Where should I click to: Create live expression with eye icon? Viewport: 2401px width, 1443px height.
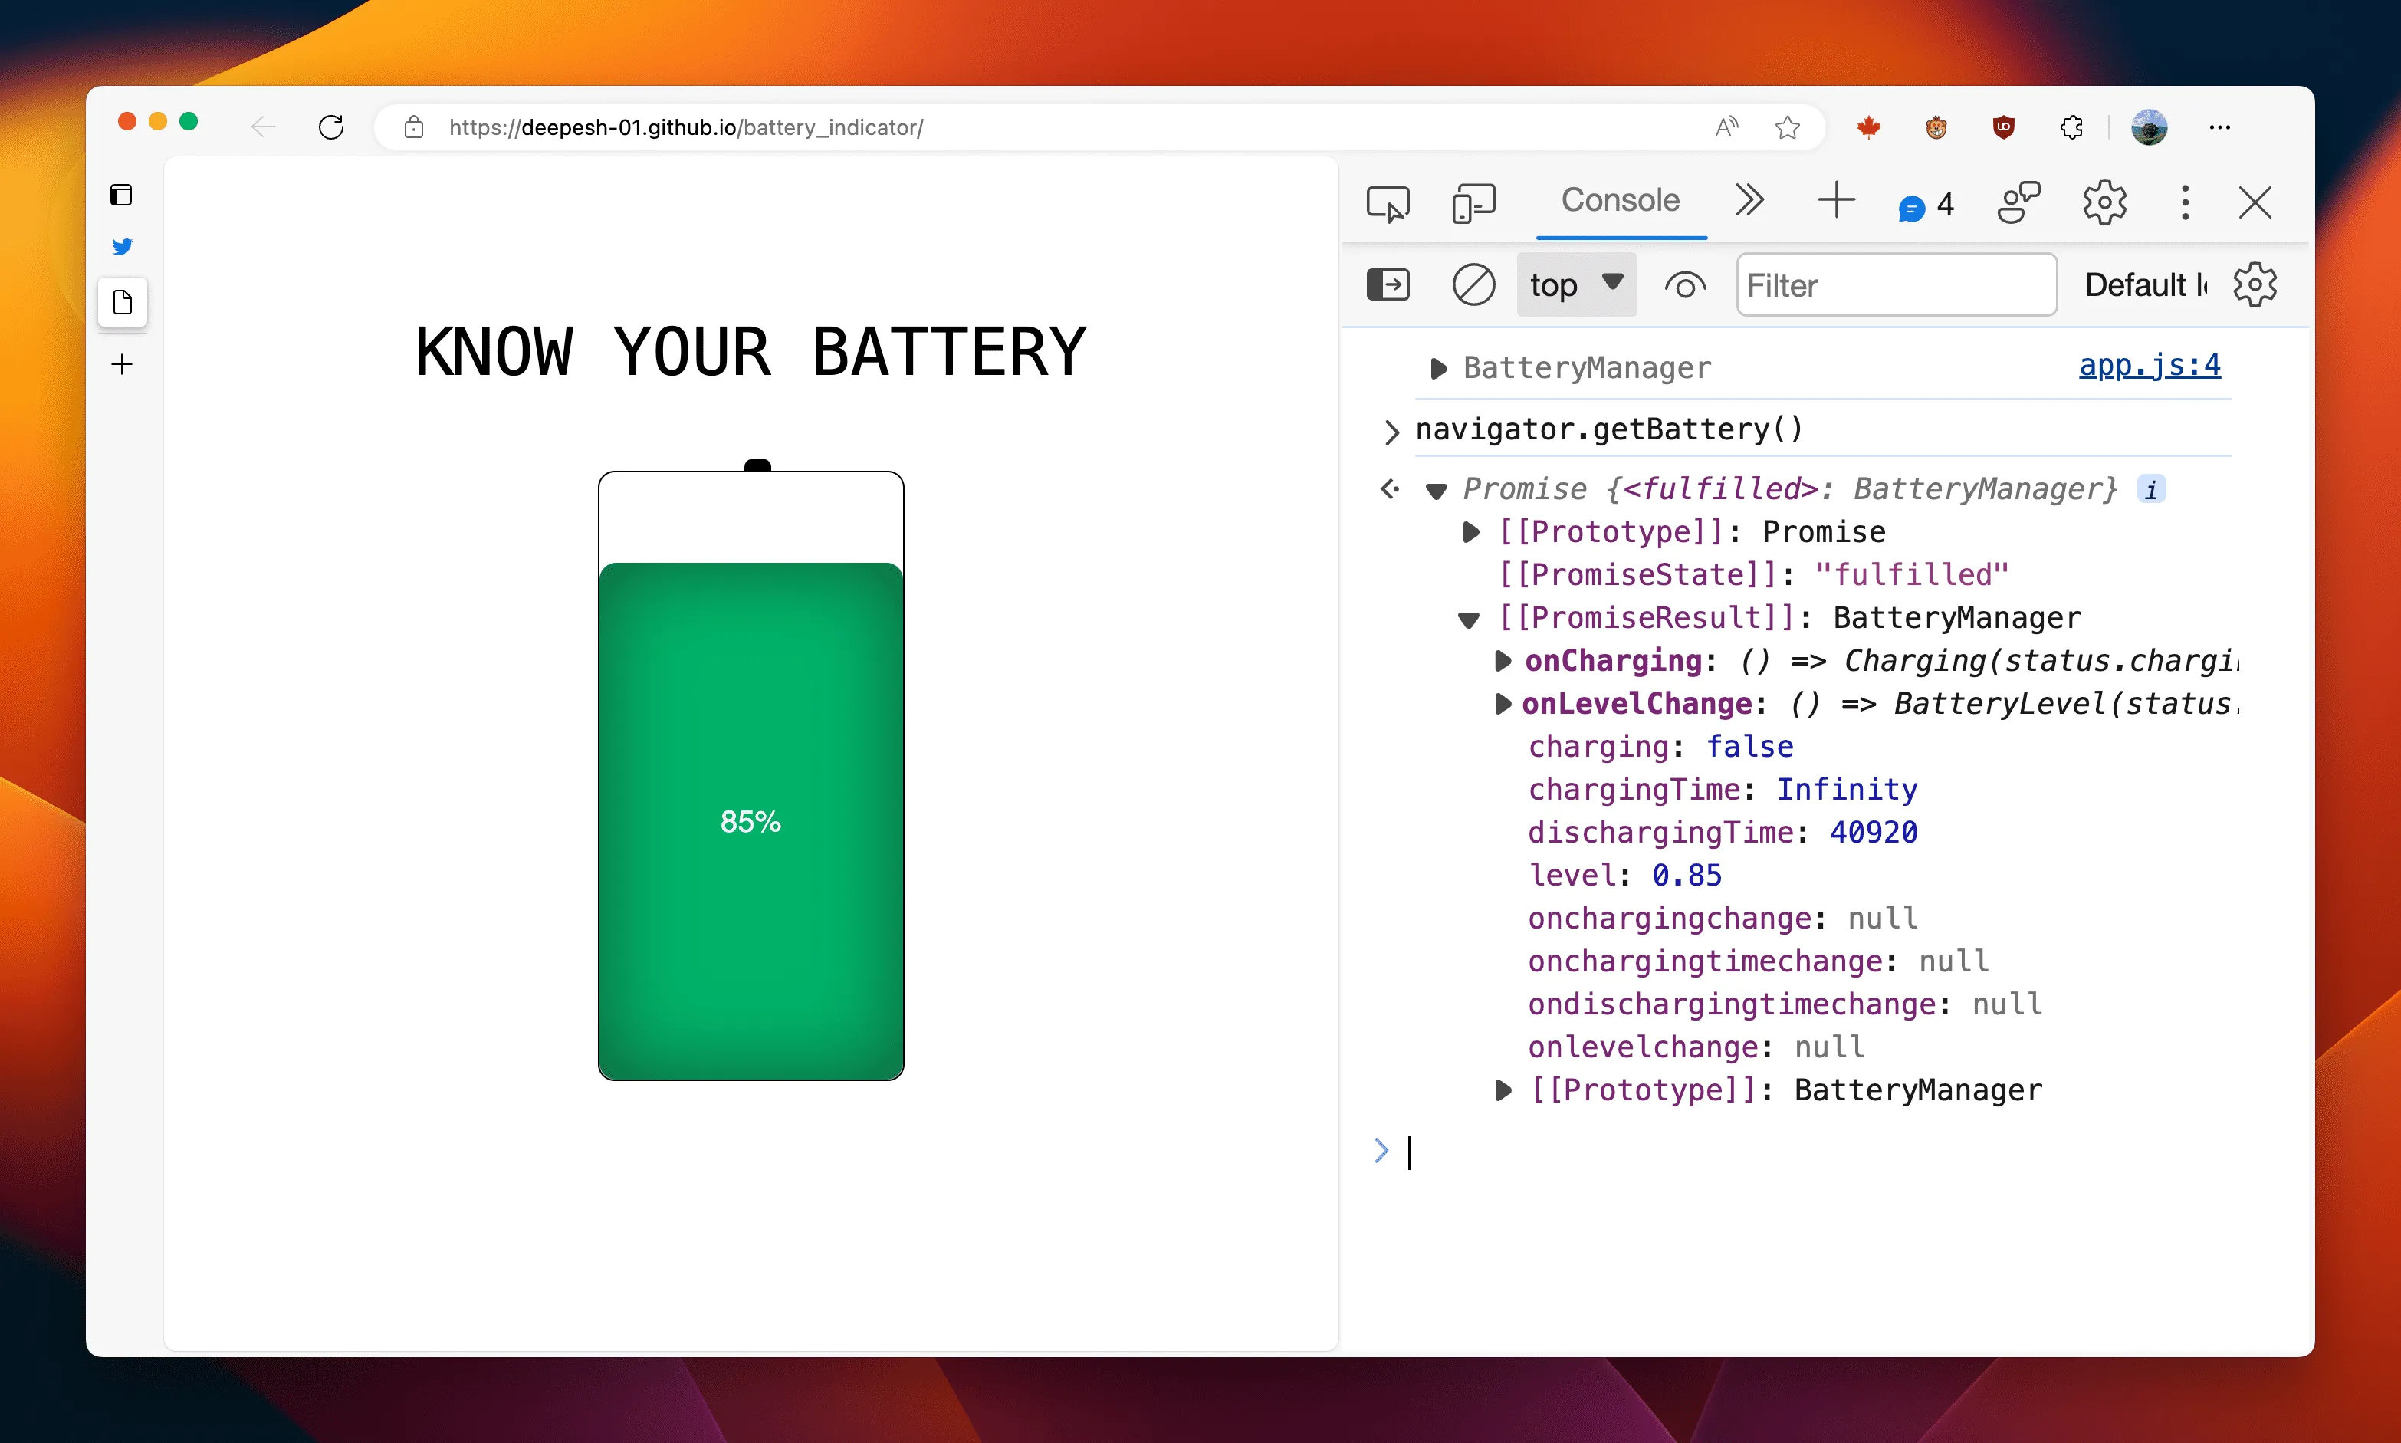[x=1684, y=286]
